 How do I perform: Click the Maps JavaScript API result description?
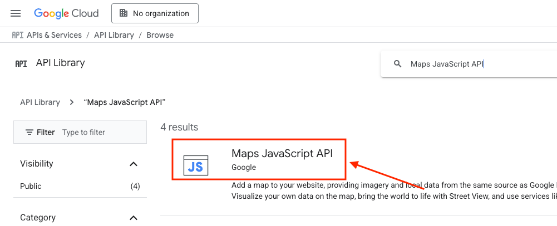point(390,190)
